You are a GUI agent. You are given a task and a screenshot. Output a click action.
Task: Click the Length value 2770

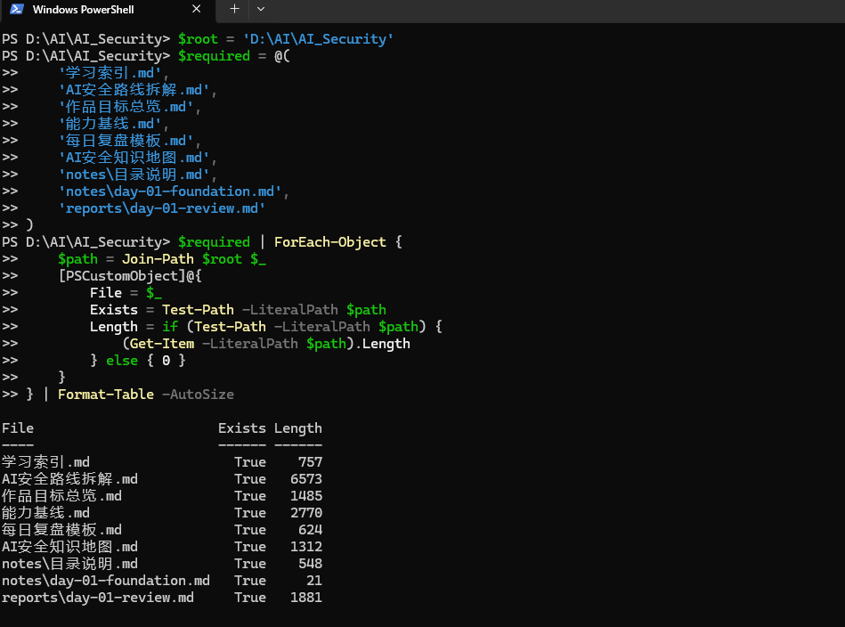(306, 513)
